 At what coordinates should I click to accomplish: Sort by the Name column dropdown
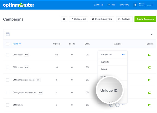(17, 44)
